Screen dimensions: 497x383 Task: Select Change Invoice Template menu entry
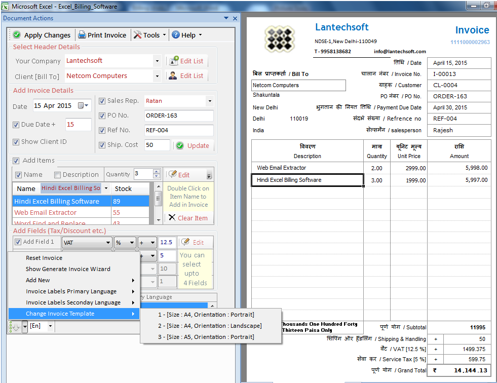click(60, 314)
